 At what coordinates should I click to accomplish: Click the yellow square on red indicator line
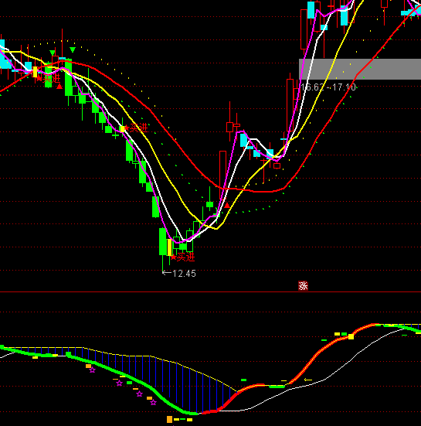pyautogui.click(x=351, y=336)
